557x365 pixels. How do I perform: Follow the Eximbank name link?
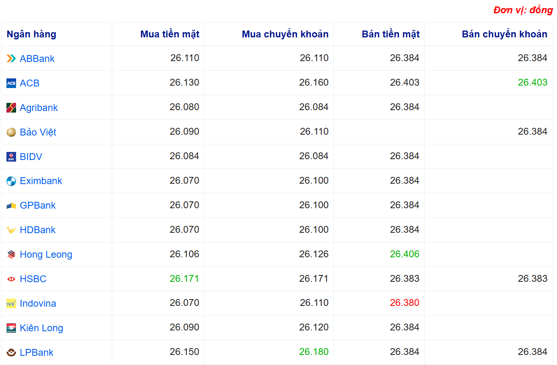[x=41, y=181]
